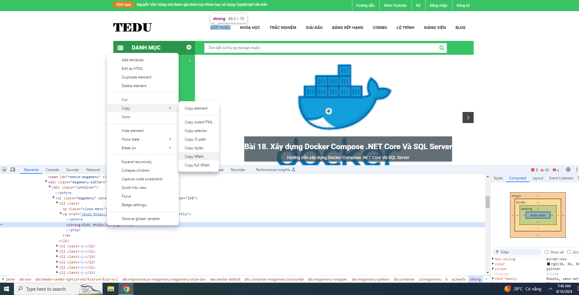The image size is (579, 295).
Task: Choose Delete element in context menu
Action: click(134, 86)
